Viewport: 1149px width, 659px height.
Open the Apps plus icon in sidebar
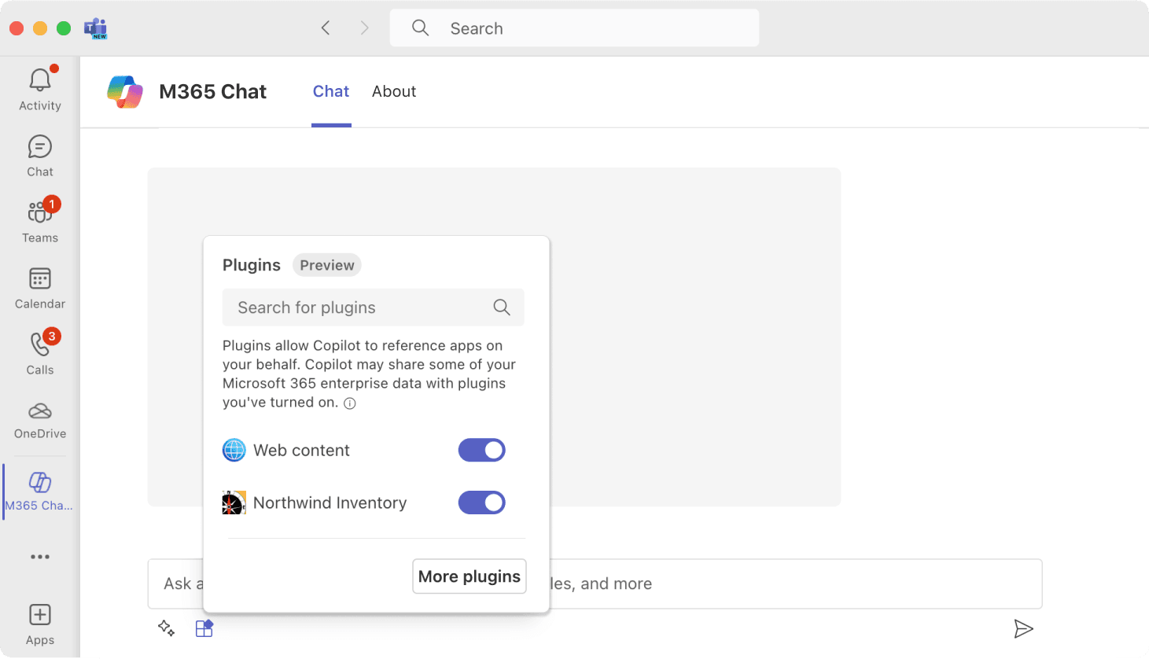(39, 615)
